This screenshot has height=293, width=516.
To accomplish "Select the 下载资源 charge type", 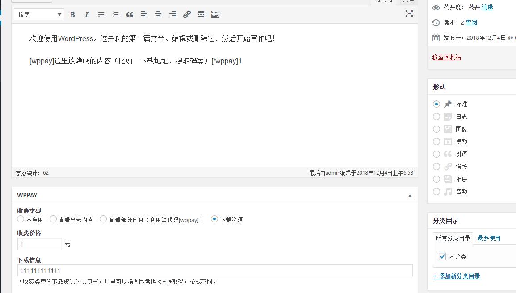I will click(x=214, y=219).
